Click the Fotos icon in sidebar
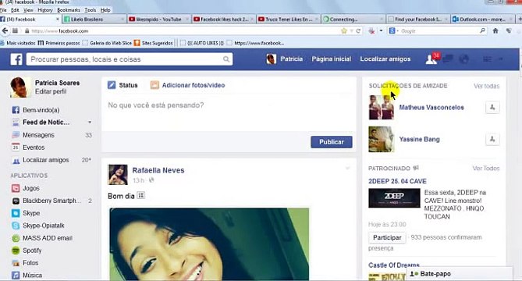This screenshot has height=281, width=522. click(x=16, y=263)
